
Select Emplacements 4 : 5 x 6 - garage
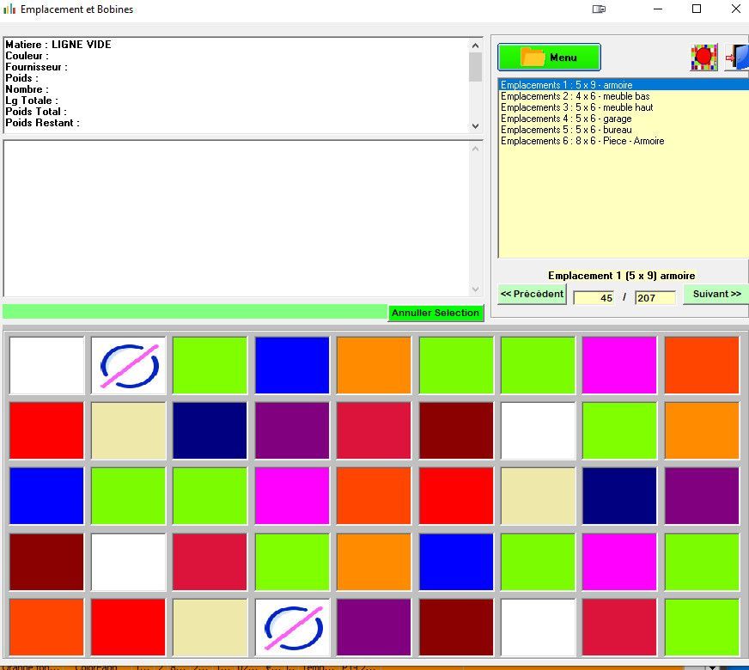[x=624, y=119]
